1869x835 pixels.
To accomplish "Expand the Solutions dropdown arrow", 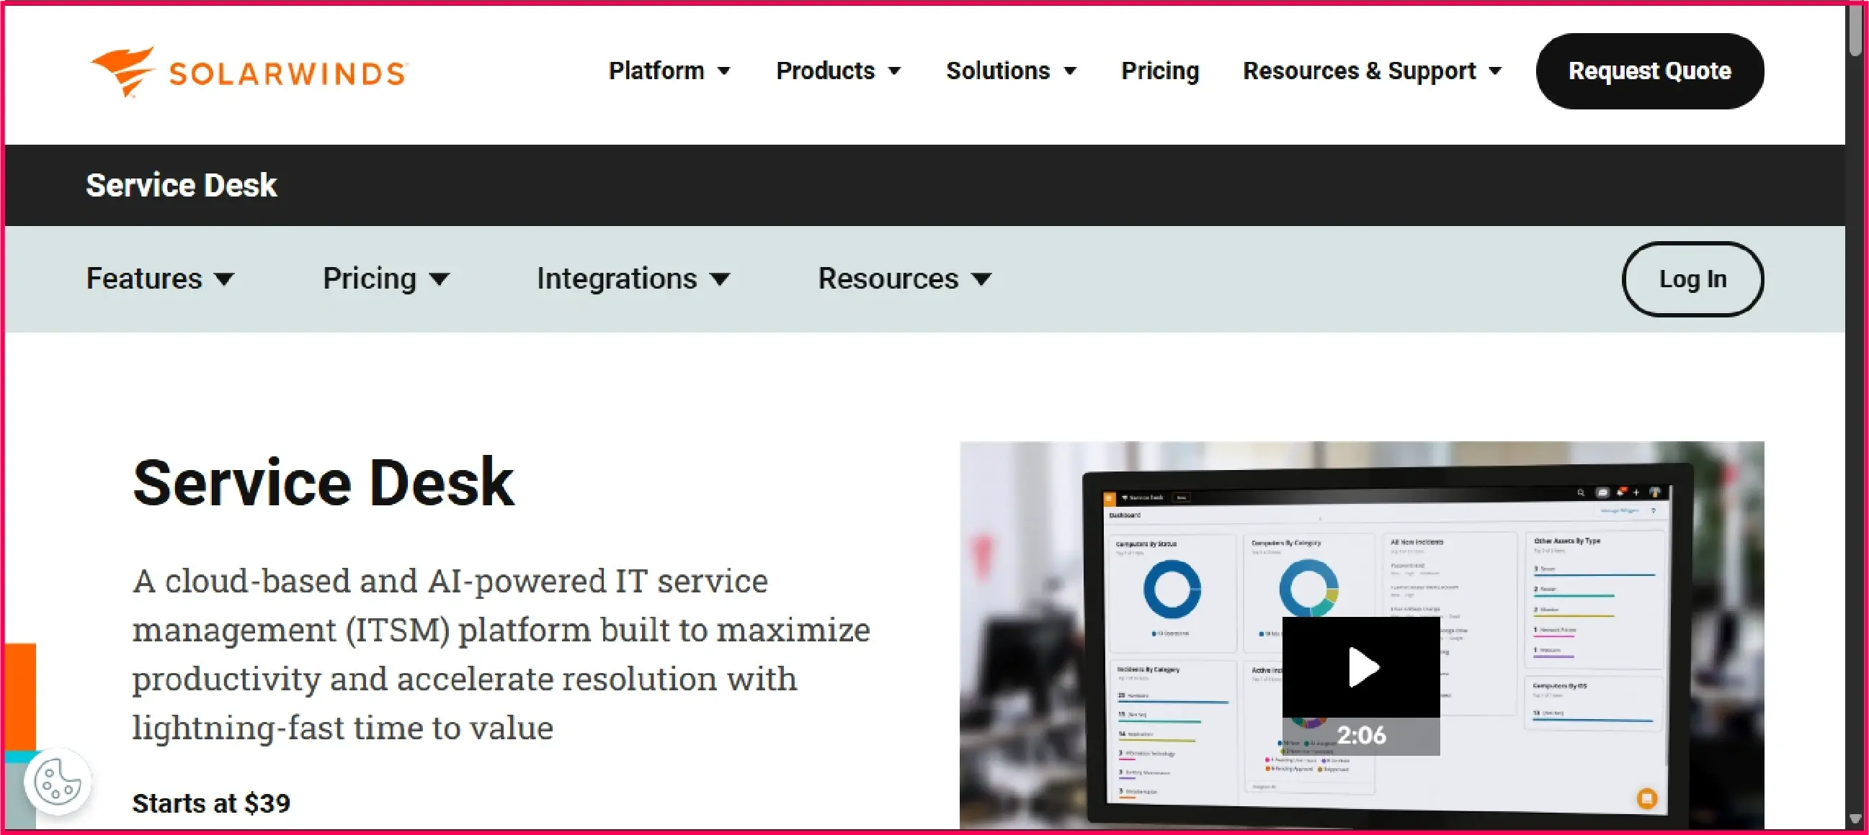I will [x=1070, y=71].
